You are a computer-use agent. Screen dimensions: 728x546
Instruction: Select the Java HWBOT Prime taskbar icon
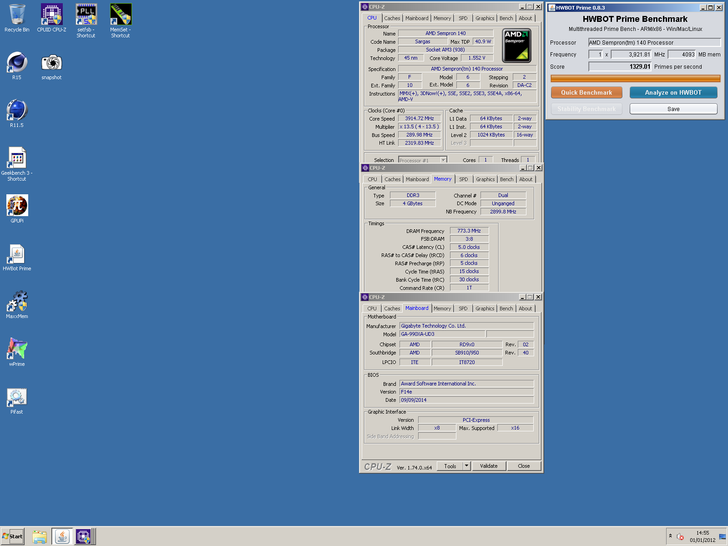tap(62, 536)
